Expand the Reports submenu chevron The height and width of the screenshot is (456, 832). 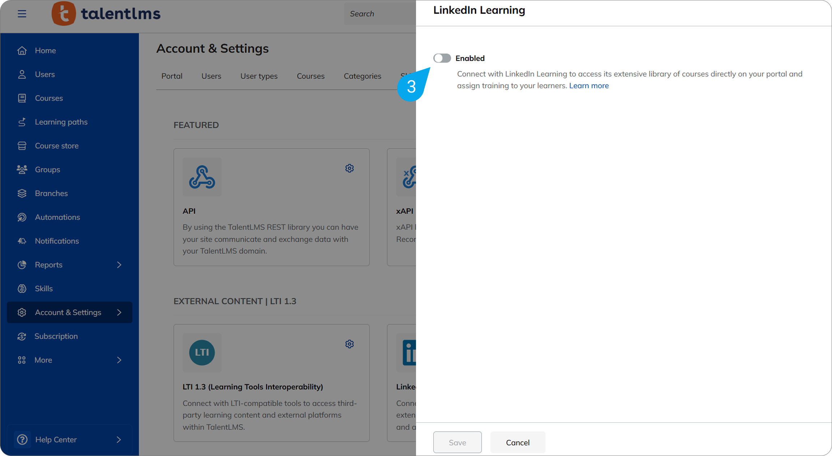(x=119, y=265)
